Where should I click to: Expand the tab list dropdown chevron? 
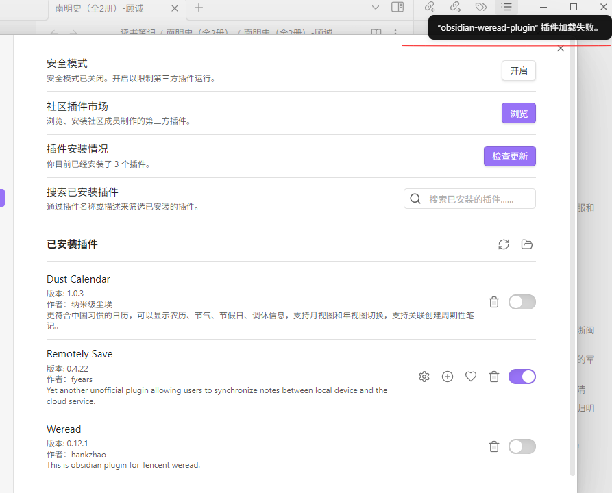coord(376,8)
